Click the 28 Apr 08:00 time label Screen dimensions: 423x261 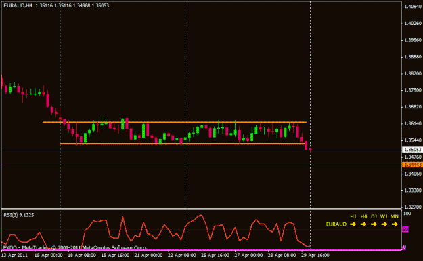[x=282, y=255]
